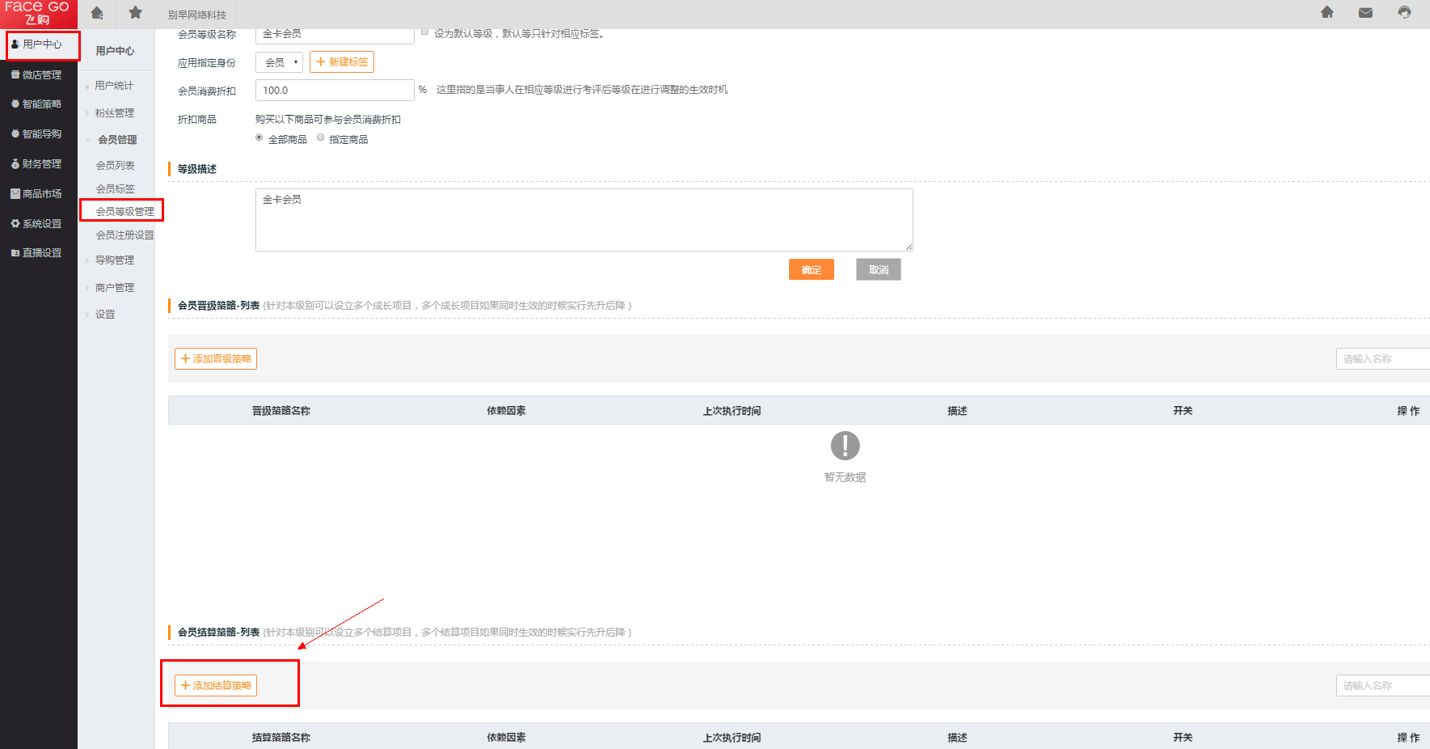Check the 设为默认等级 checkbox

click(424, 32)
